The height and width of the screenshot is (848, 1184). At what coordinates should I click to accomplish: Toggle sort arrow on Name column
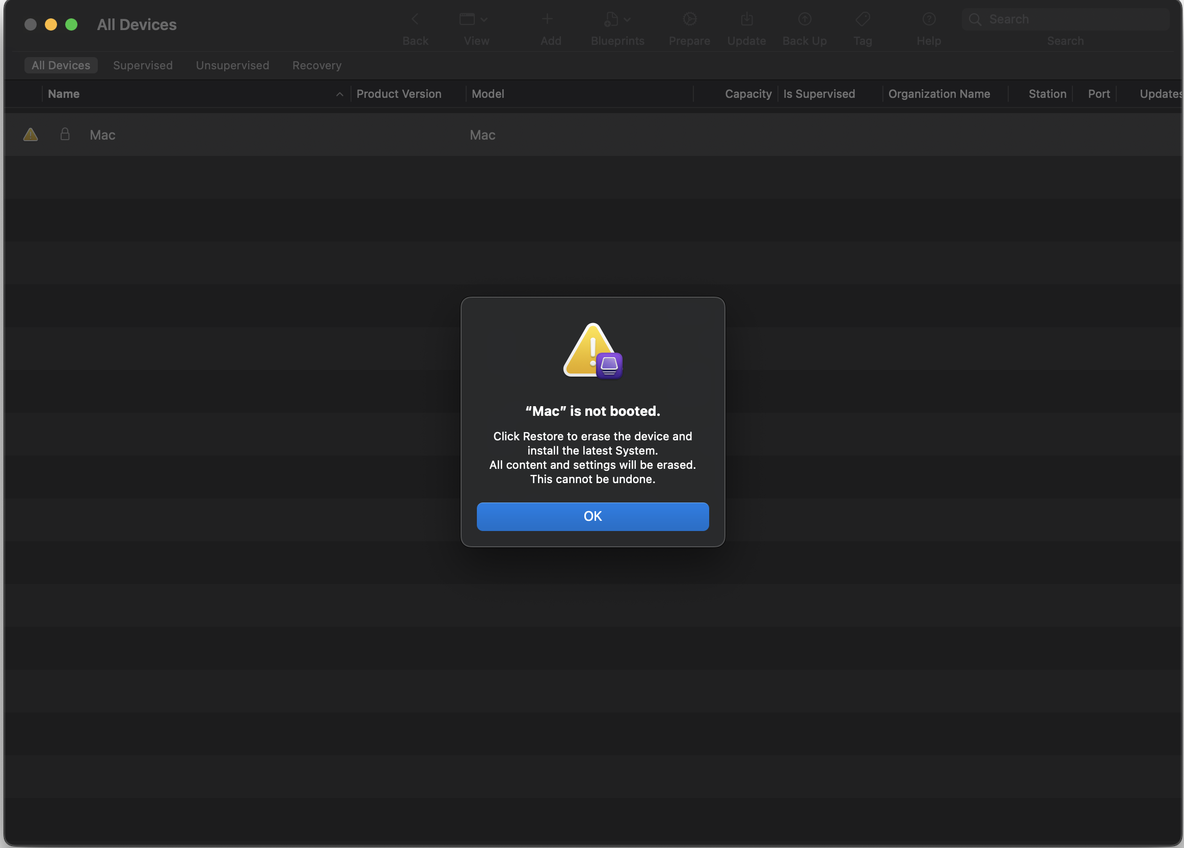[x=339, y=94]
